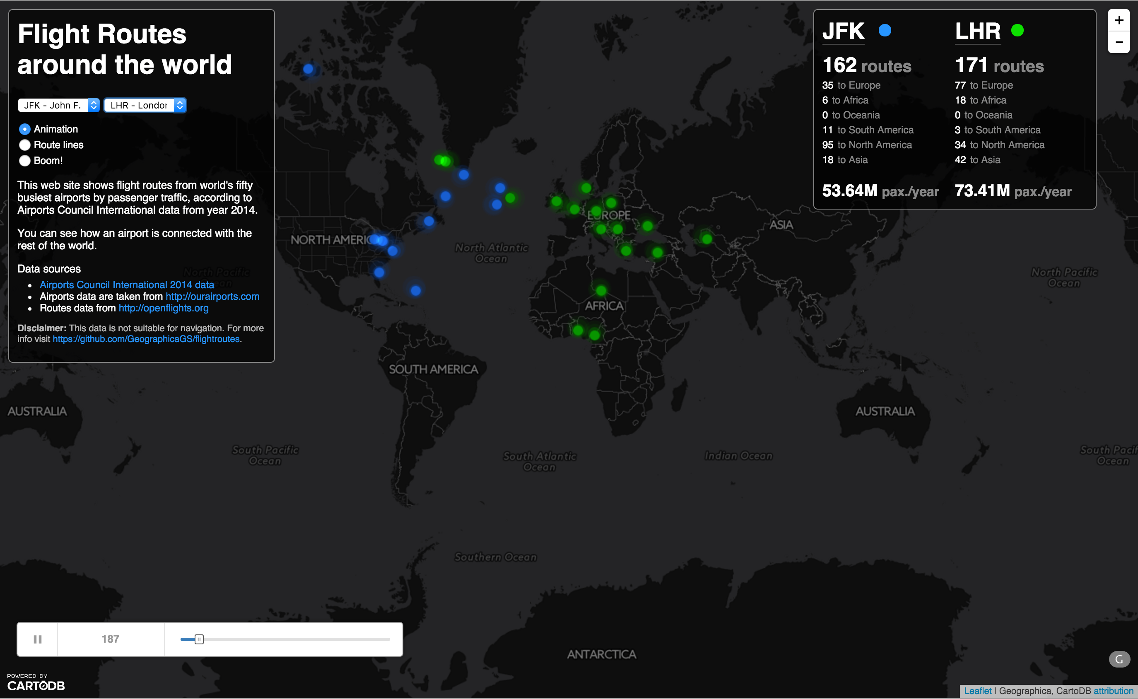Open the CartoDB attribution link
Screen dimensions: 1138x699
tap(1113, 691)
